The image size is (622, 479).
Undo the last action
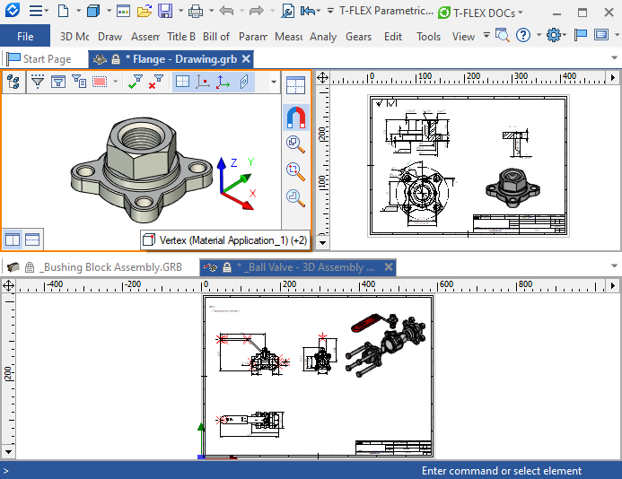tap(226, 11)
